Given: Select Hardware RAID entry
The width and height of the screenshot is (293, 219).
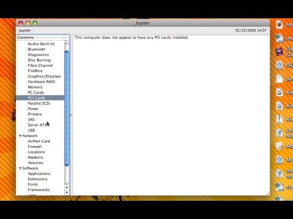Looking at the screenshot, I should [x=42, y=82].
